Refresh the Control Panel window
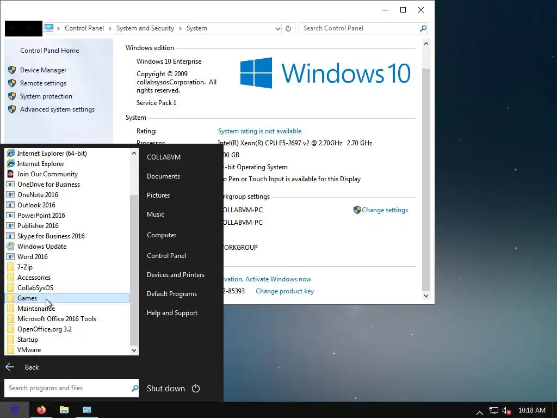This screenshot has width=557, height=418. (x=288, y=28)
